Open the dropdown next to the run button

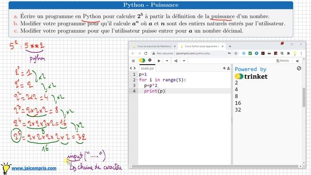click(x=167, y=61)
